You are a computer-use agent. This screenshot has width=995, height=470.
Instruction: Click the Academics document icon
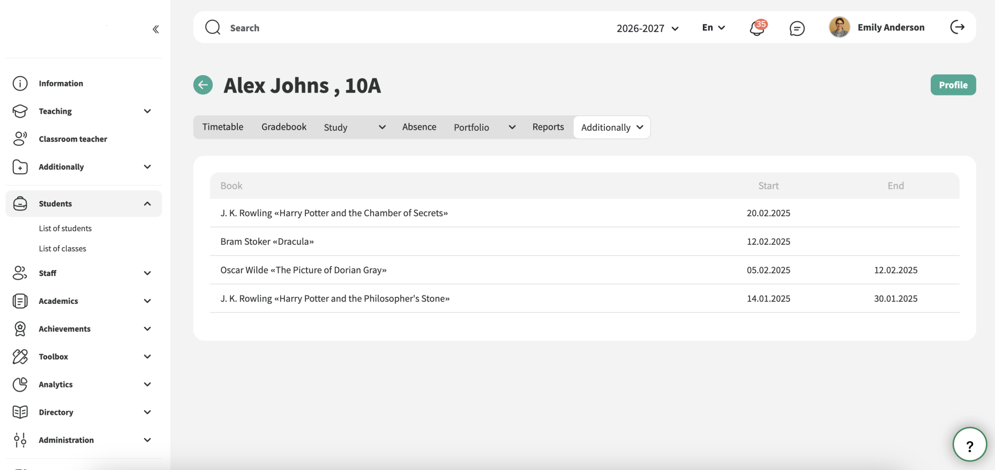20,301
